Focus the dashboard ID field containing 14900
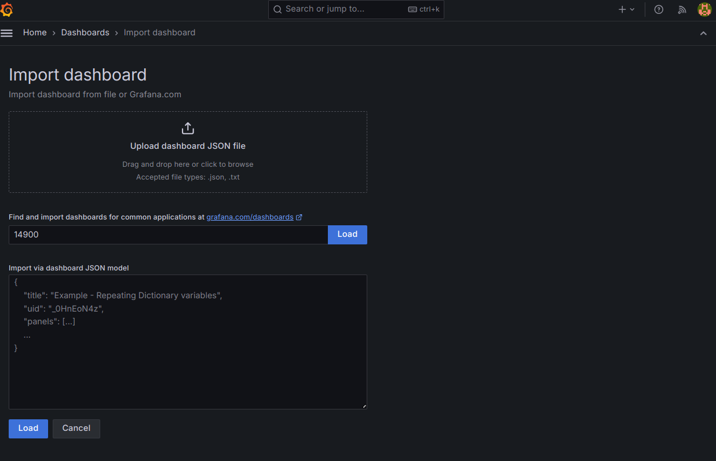716x461 pixels. (x=168, y=235)
